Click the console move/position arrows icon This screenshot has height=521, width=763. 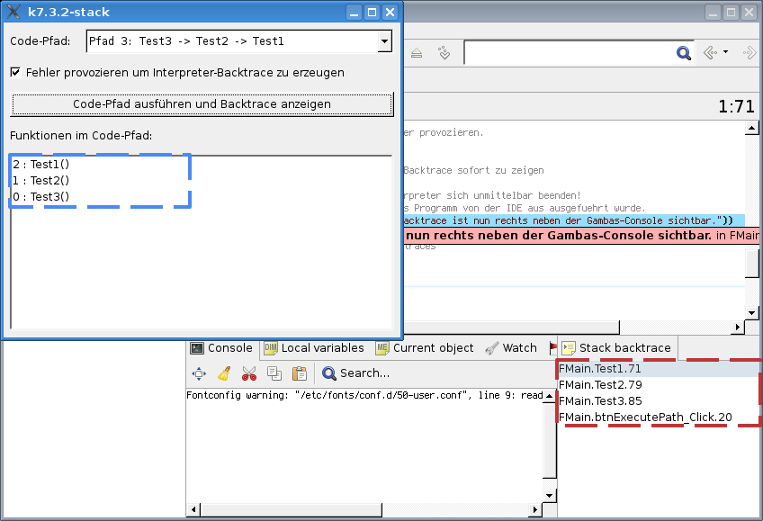tap(199, 373)
